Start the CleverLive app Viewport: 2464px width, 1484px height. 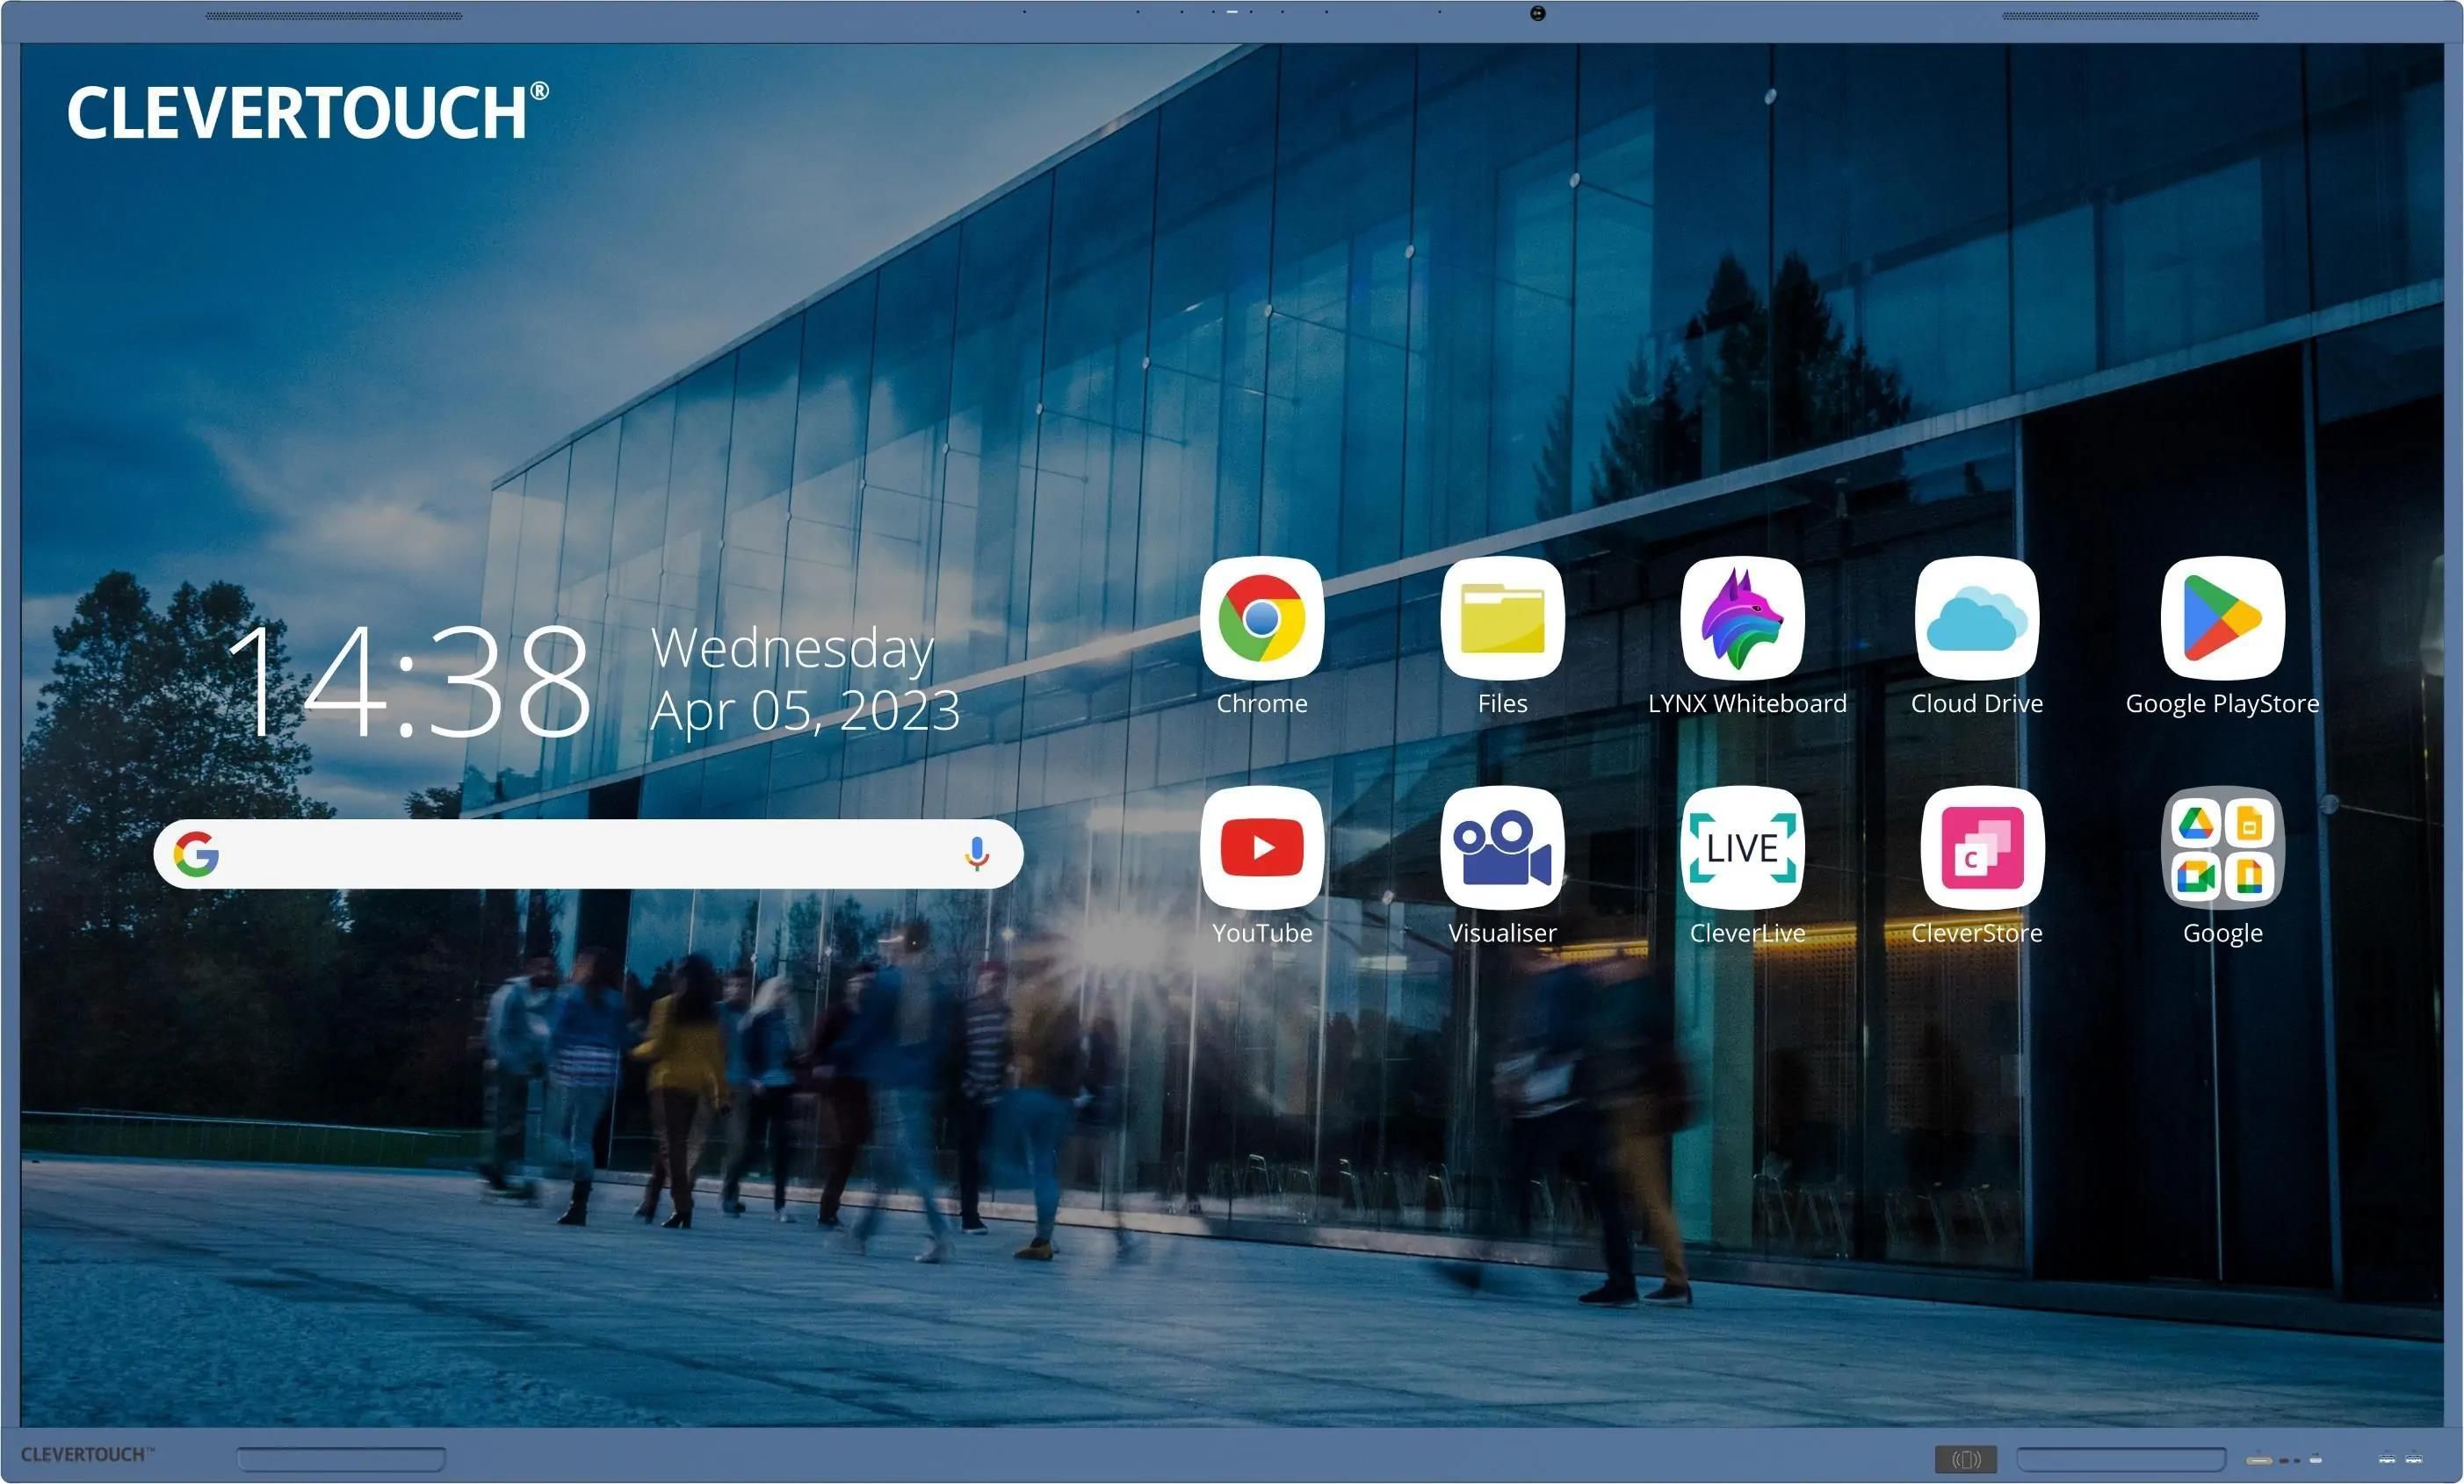click(1743, 847)
